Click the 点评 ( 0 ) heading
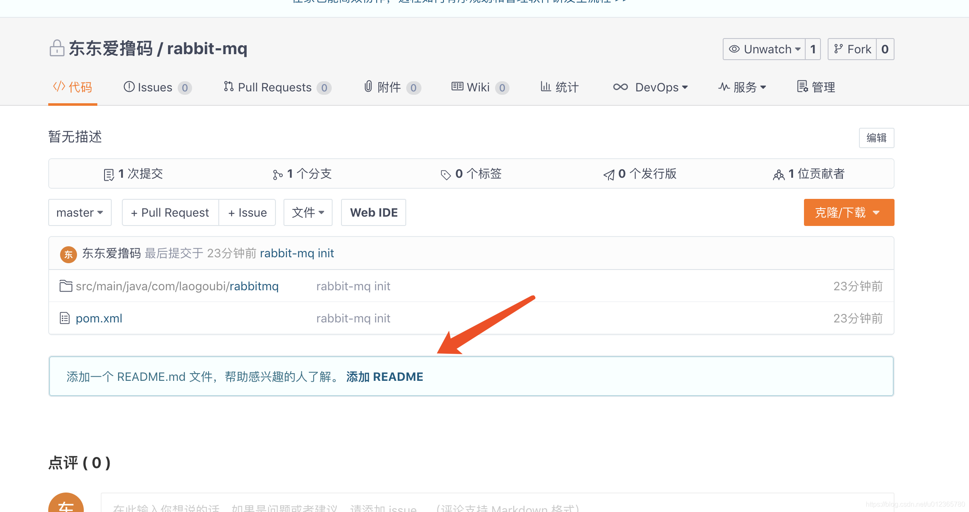The height and width of the screenshot is (512, 969). click(x=80, y=462)
